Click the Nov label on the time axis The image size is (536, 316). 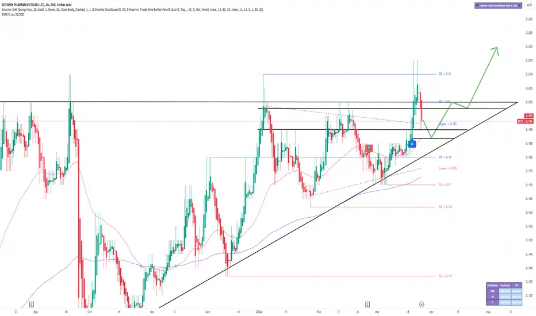click(152, 312)
